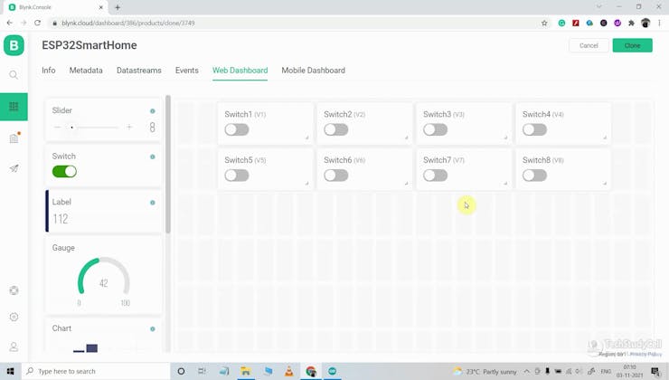Click the Slider widget minus icon
This screenshot has width=669, height=380.
(58, 127)
